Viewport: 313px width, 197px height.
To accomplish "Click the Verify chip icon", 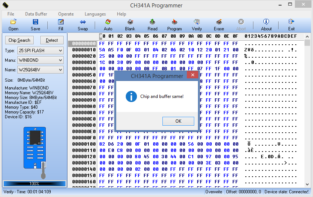I will click(x=196, y=22).
